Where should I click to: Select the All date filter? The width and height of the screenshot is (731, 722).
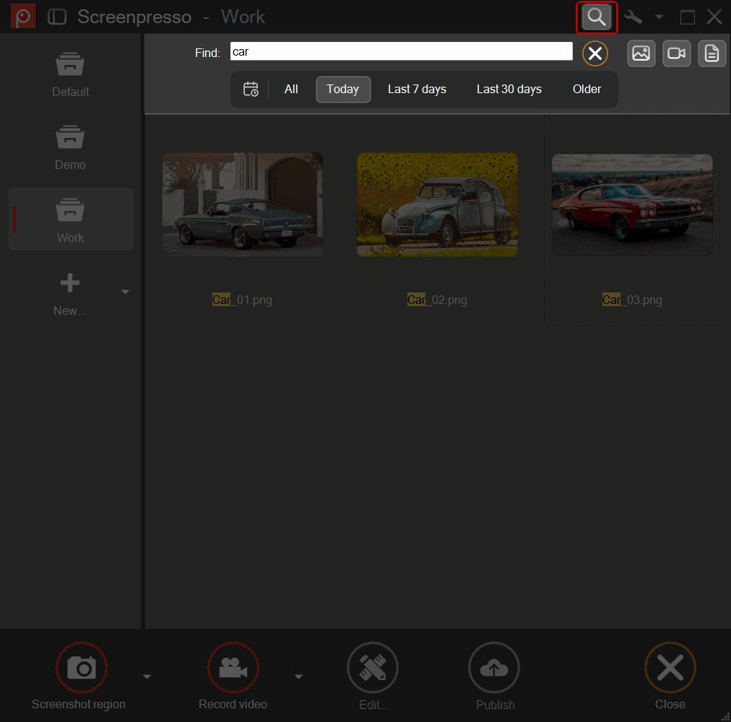[x=291, y=89]
